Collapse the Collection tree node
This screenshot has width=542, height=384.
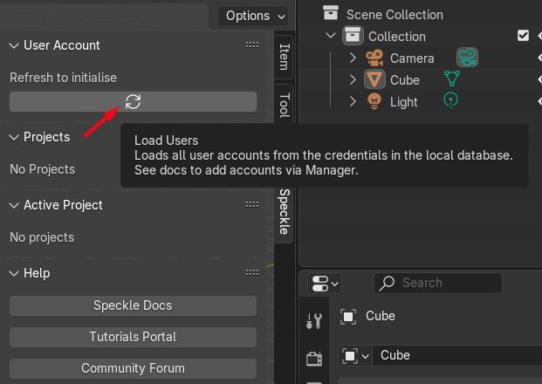(331, 35)
